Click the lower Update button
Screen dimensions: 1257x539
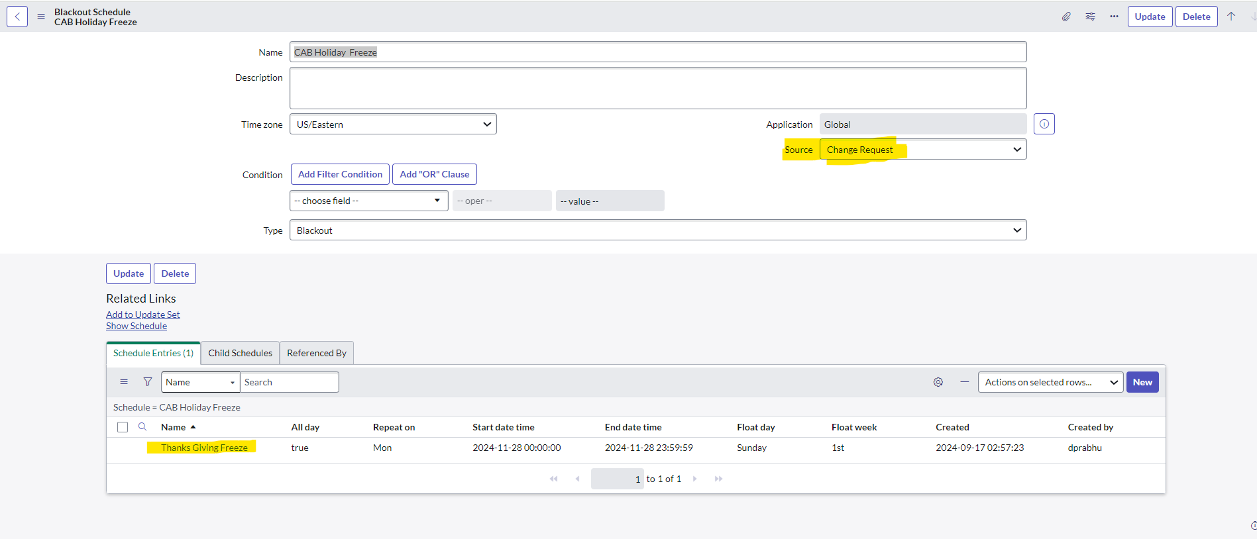[x=129, y=273]
